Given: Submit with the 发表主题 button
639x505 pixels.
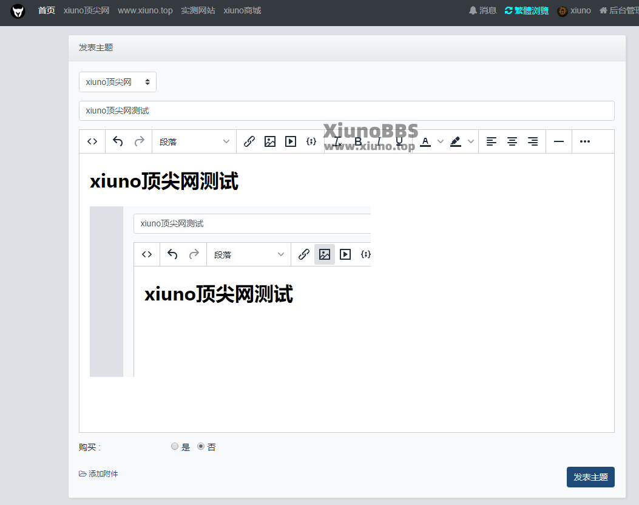Looking at the screenshot, I should coord(590,477).
